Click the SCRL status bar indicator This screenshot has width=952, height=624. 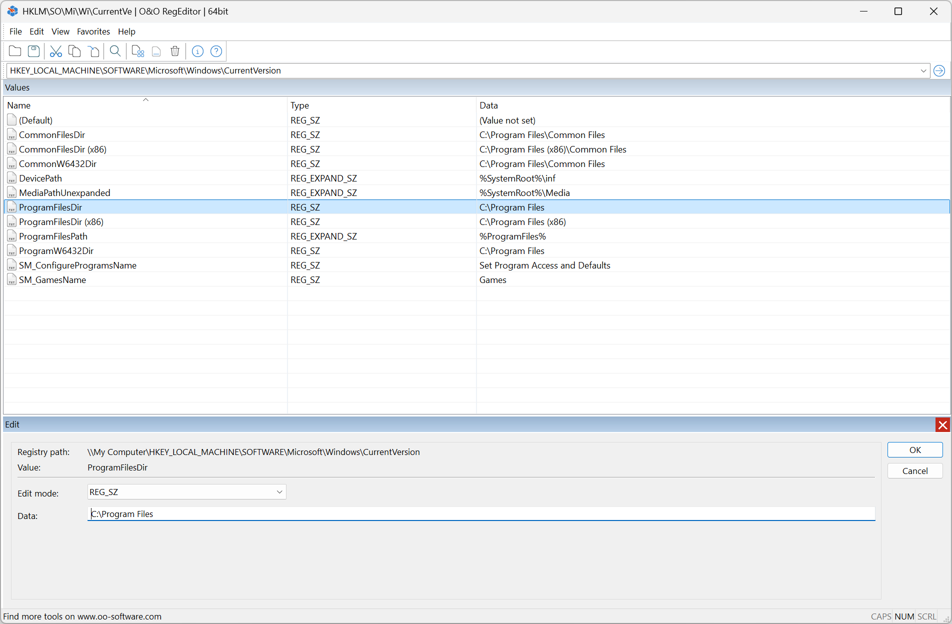tap(926, 616)
